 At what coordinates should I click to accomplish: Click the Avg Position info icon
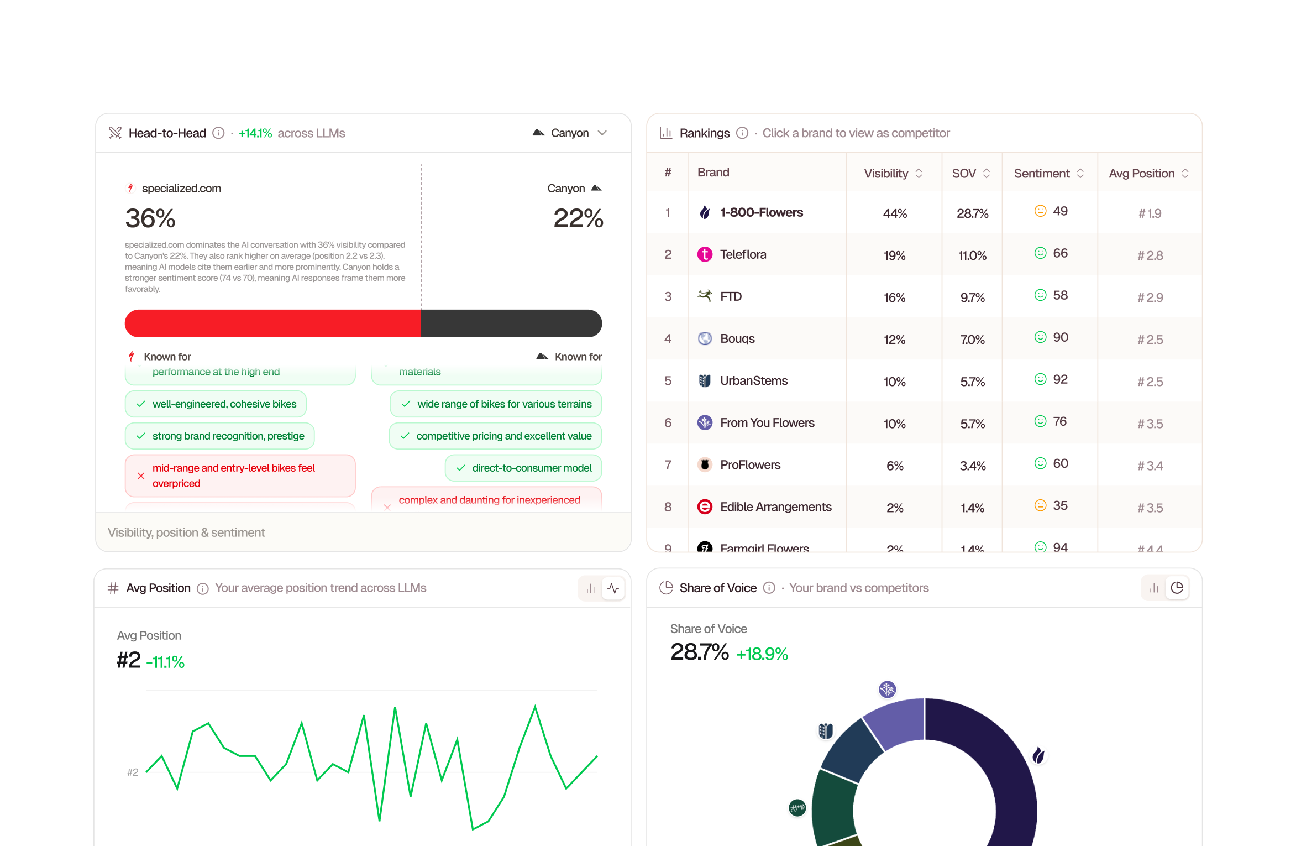(203, 588)
